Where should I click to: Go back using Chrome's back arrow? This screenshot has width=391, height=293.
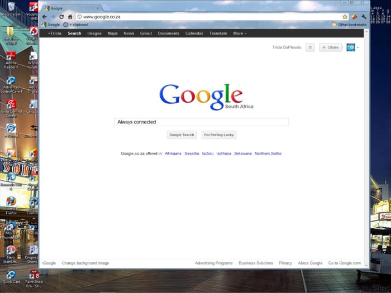coord(45,17)
